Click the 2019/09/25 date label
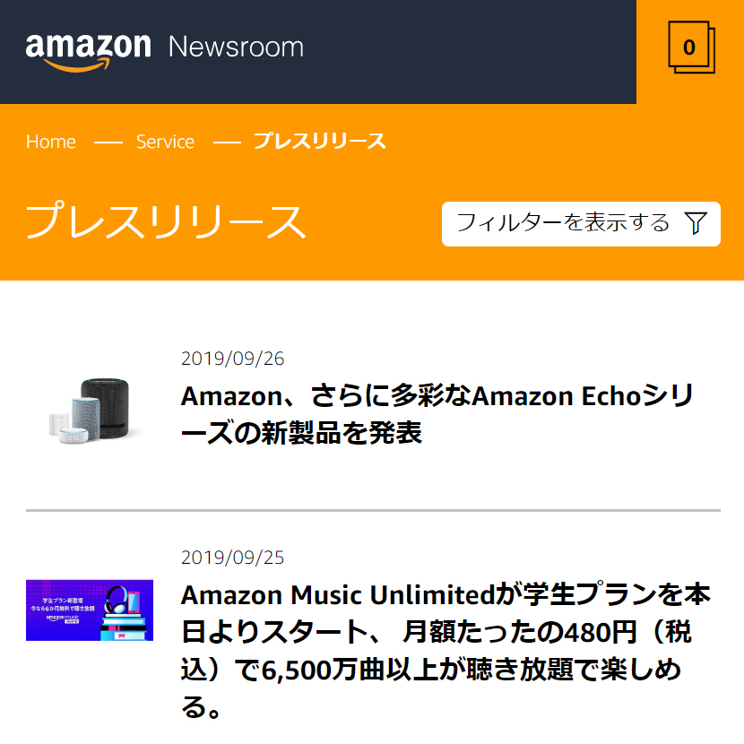Screen dimensions: 744x744 232,558
